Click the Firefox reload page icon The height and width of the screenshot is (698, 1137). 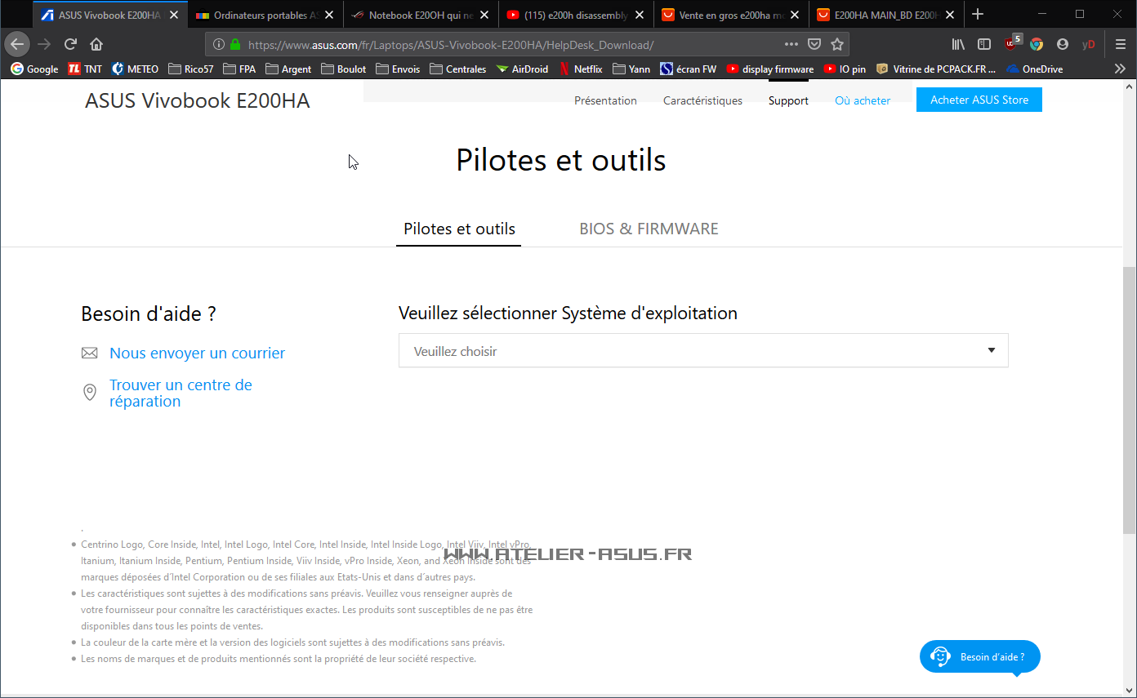tap(70, 44)
